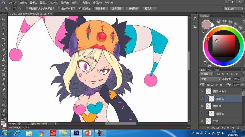The image size is (245, 137).
Task: Select the Smudge tool
Action: tap(4, 79)
